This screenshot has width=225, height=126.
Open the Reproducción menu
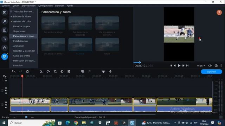(28, 6)
